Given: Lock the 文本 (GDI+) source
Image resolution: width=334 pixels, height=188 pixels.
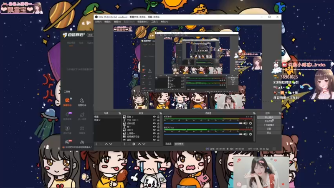Looking at the screenshot, I should tap(158, 120).
